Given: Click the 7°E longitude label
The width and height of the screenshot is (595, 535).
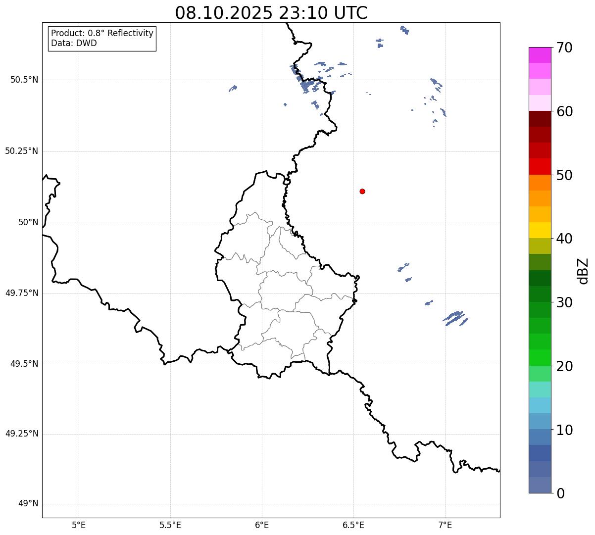Looking at the screenshot, I should pos(445,525).
